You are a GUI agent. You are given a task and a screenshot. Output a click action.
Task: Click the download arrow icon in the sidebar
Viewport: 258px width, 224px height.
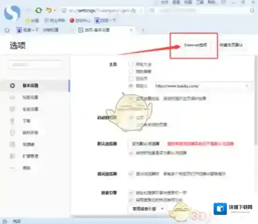click(x=12, y=121)
